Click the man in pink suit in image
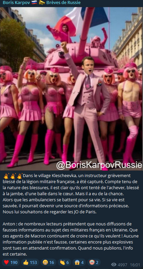 pyautogui.click(x=87, y=106)
